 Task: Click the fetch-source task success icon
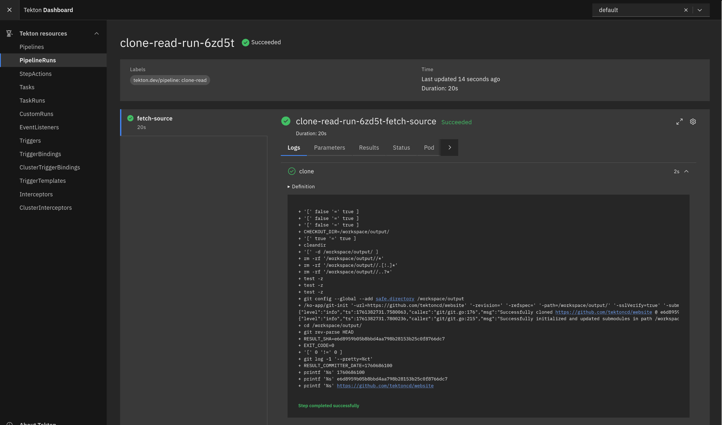coord(130,118)
